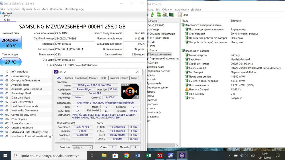Switch to the About tab in CPU-Z
285x160 pixels.
pyautogui.click(x=134, y=78)
